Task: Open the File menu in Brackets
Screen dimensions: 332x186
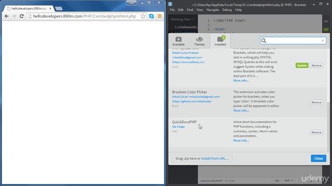Action: click(172, 10)
